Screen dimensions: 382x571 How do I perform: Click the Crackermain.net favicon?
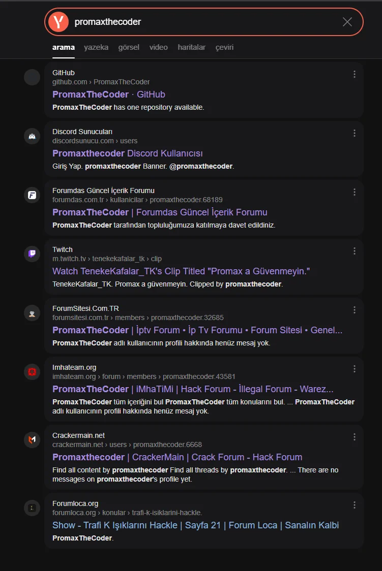pyautogui.click(x=32, y=440)
